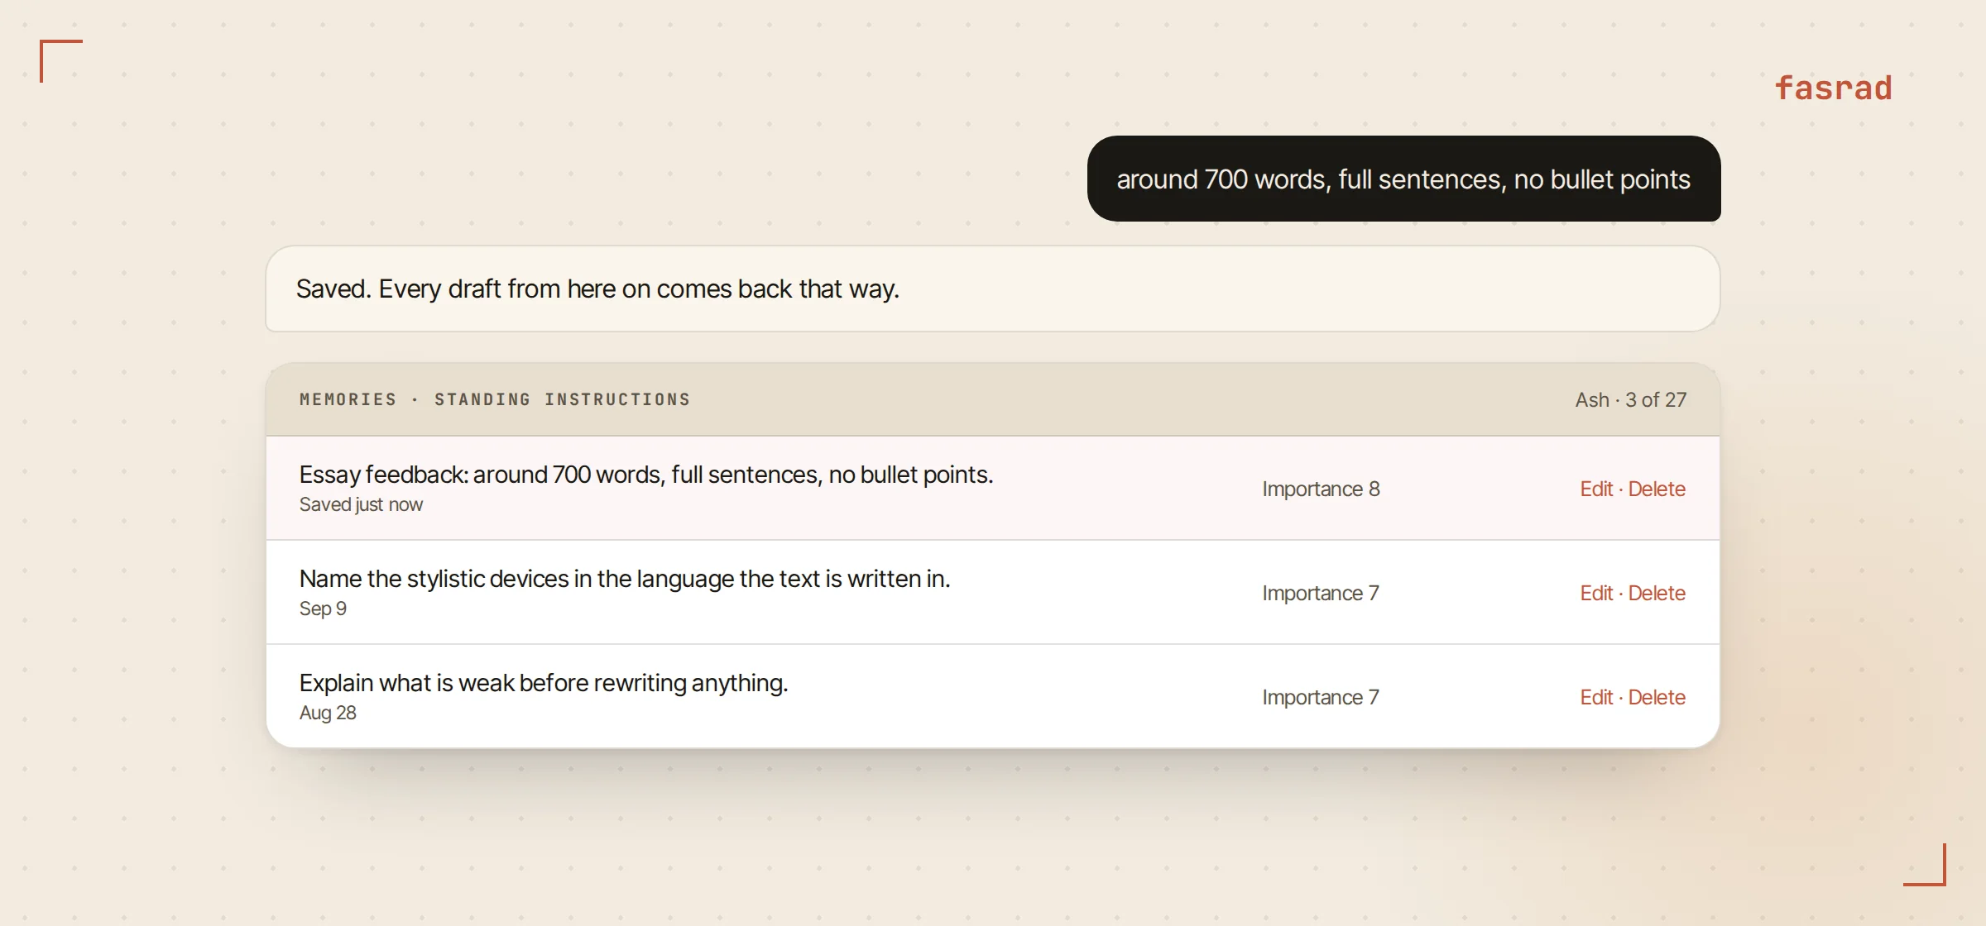This screenshot has height=926, width=1986.
Task: Select the 'Essay feedback: around 700 words' text
Action: [x=646, y=475]
